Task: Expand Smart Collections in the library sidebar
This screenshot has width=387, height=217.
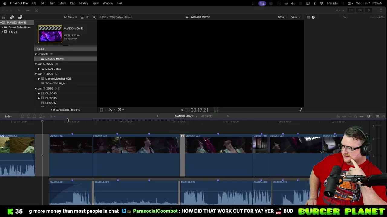Action: click(x=2, y=27)
